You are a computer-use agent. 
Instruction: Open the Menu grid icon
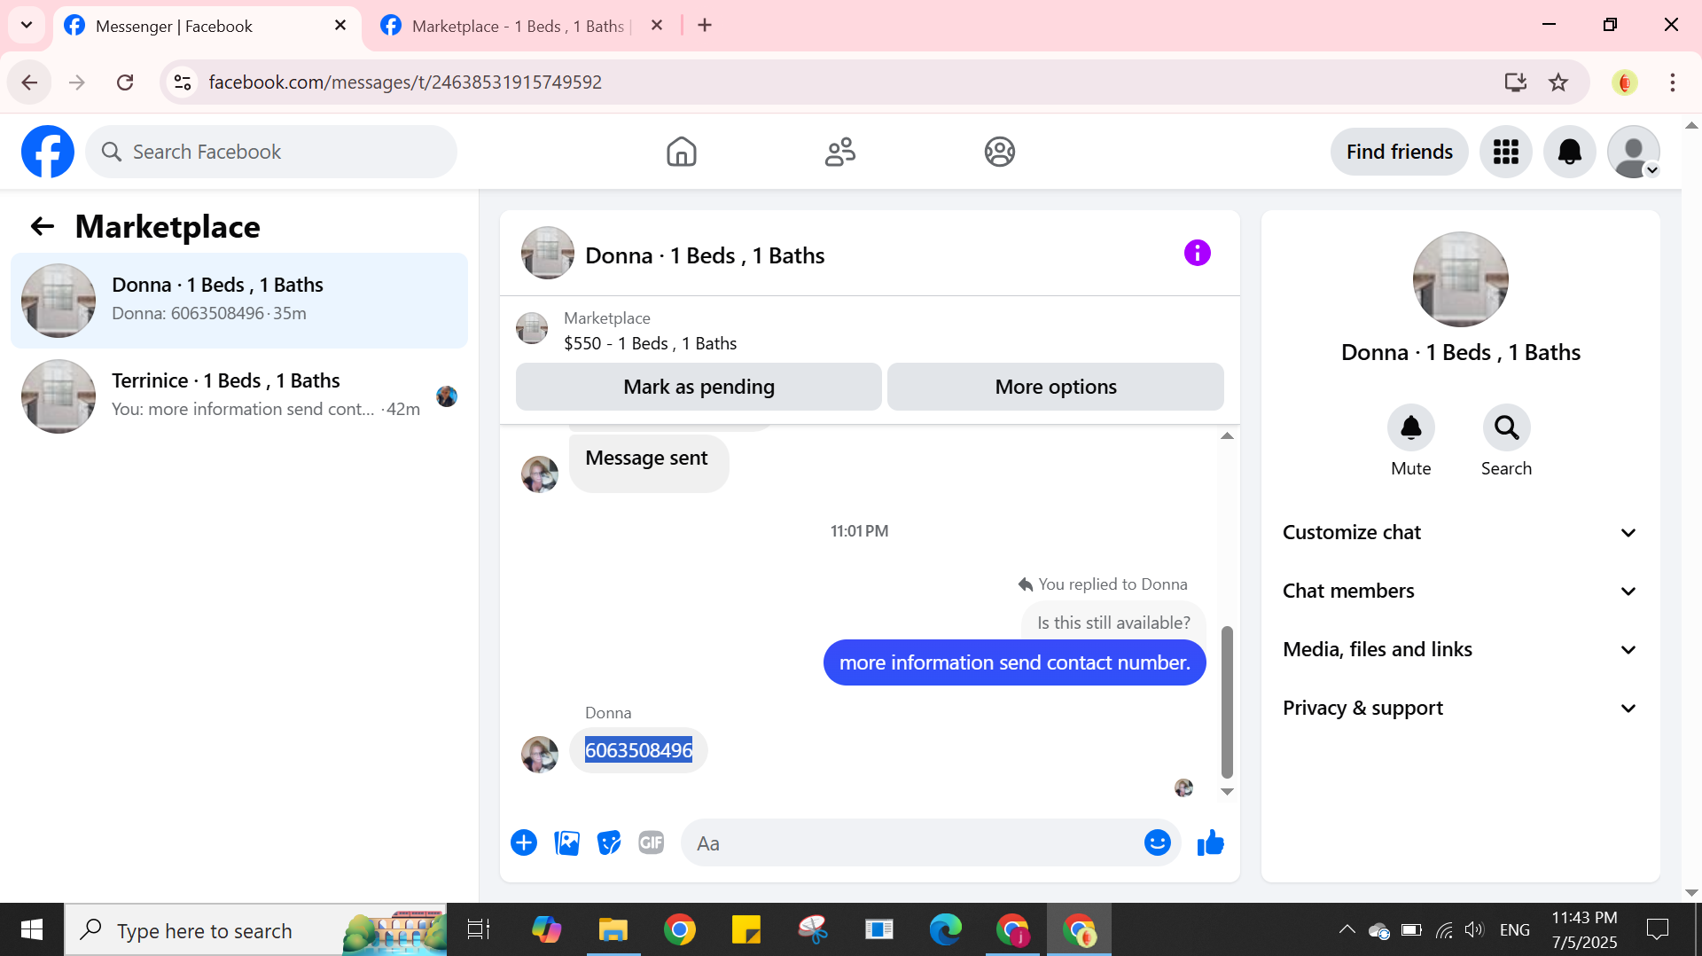pos(1505,152)
